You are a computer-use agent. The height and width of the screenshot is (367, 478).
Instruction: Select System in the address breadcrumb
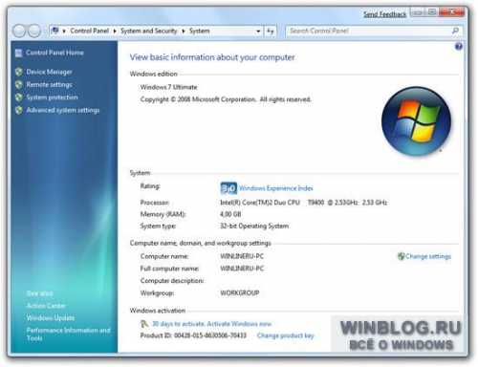click(x=200, y=31)
